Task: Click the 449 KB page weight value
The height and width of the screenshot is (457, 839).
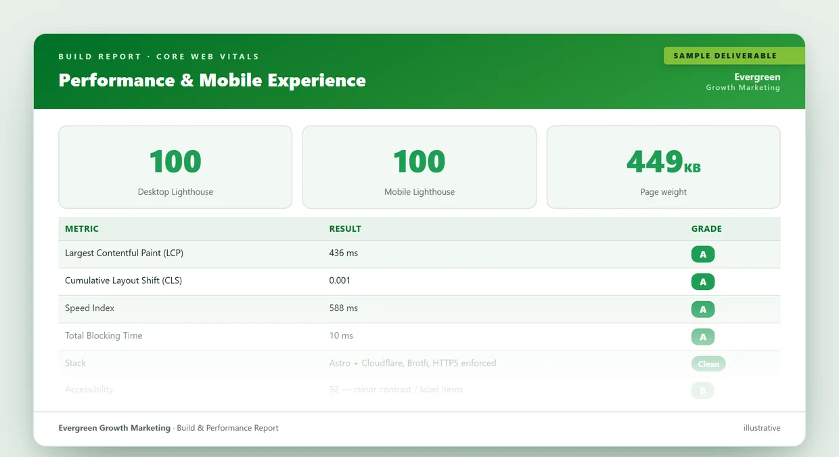Action: 663,162
